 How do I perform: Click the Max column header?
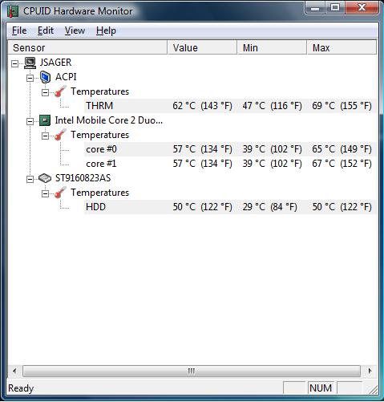[342, 47]
